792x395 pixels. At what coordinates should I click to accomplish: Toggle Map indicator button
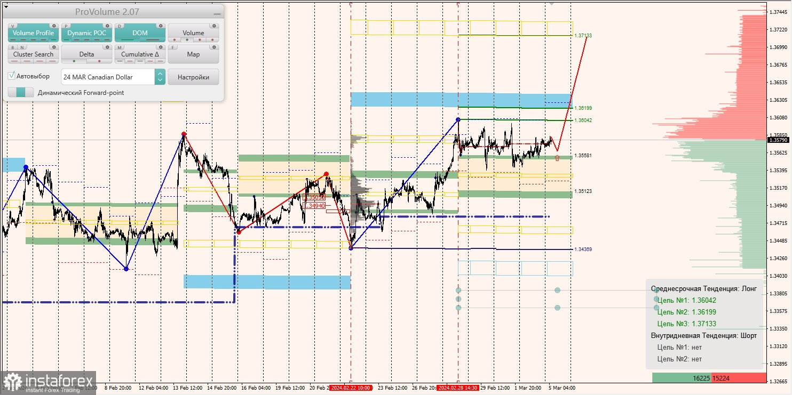pyautogui.click(x=193, y=54)
